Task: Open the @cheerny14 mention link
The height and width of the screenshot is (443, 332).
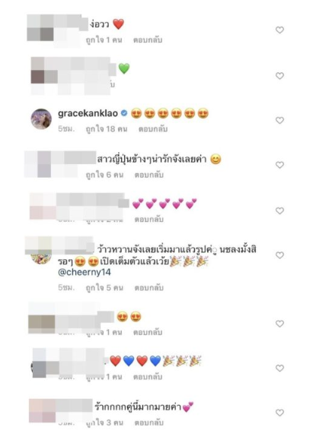Action: 85,272
